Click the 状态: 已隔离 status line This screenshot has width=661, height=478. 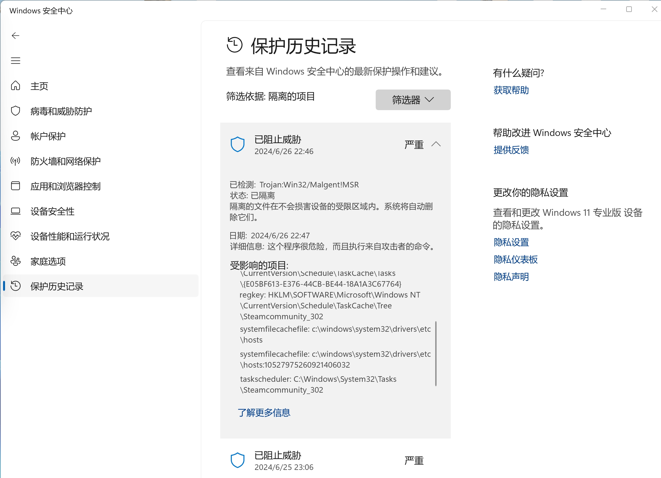(252, 195)
